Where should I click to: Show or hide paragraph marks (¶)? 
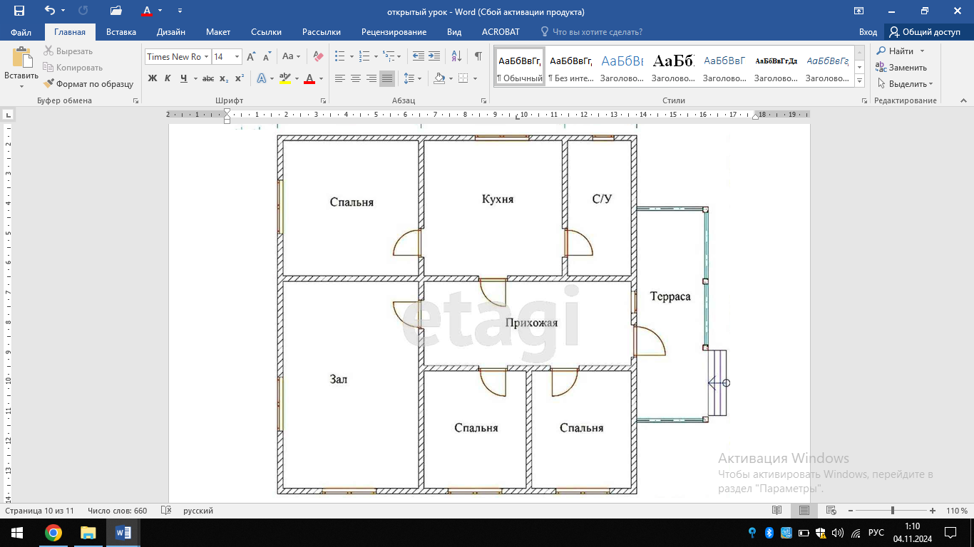pos(478,56)
